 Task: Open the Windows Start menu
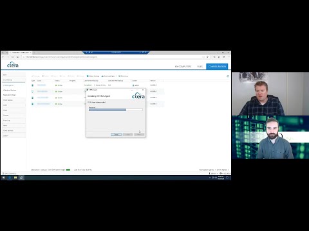3,178
